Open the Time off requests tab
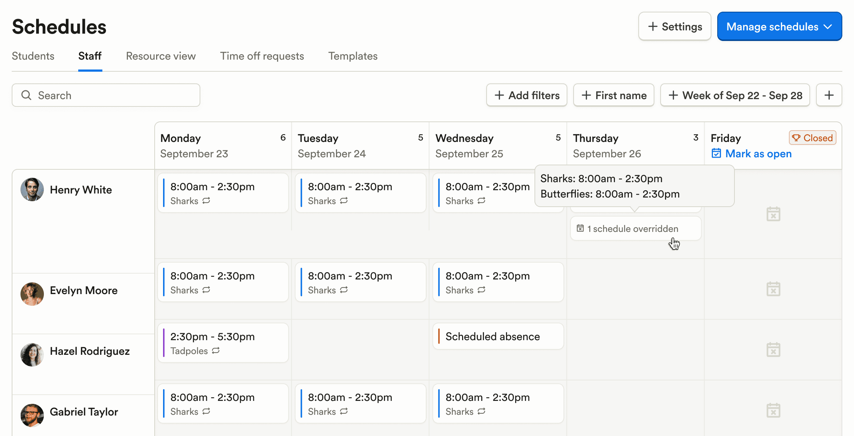 [262, 56]
